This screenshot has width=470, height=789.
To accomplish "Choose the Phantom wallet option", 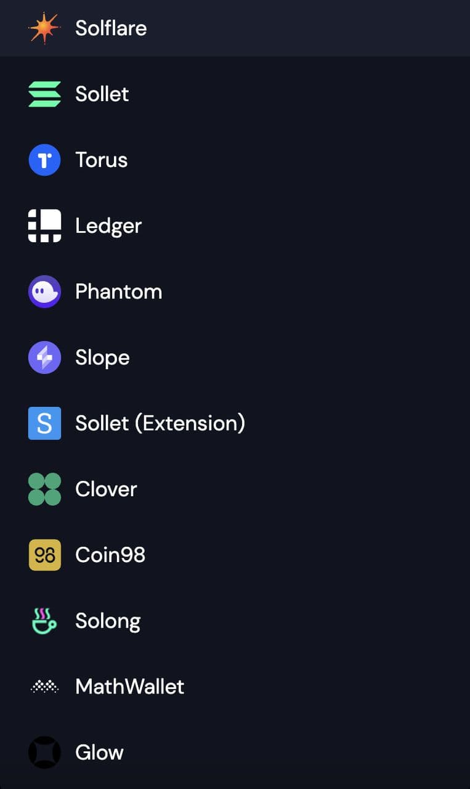I will pos(118,292).
